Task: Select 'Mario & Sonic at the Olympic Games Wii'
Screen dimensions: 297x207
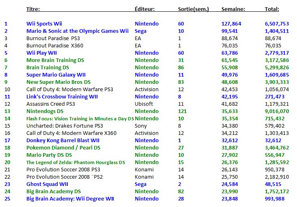Action: click(77, 31)
